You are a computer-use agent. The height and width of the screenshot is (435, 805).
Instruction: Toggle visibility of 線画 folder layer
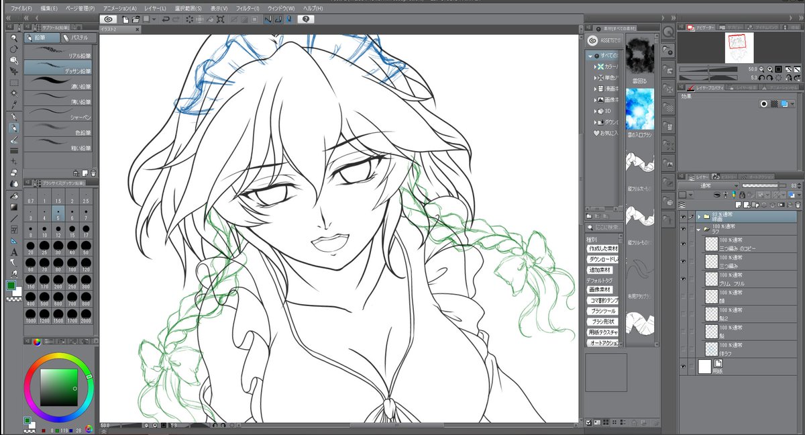(684, 216)
